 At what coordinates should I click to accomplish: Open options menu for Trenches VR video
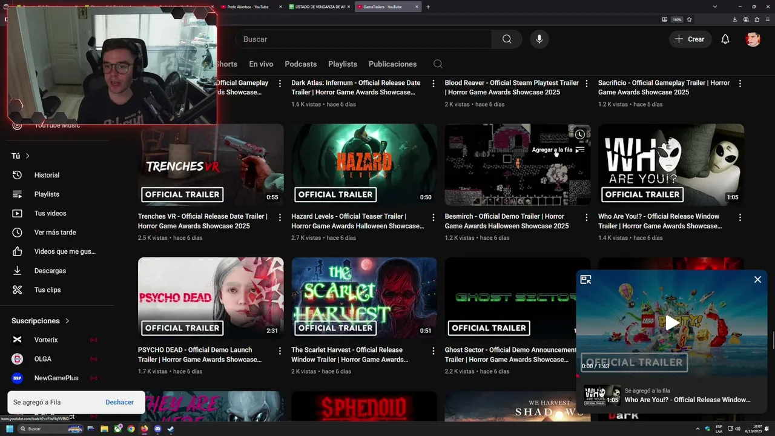(x=280, y=217)
